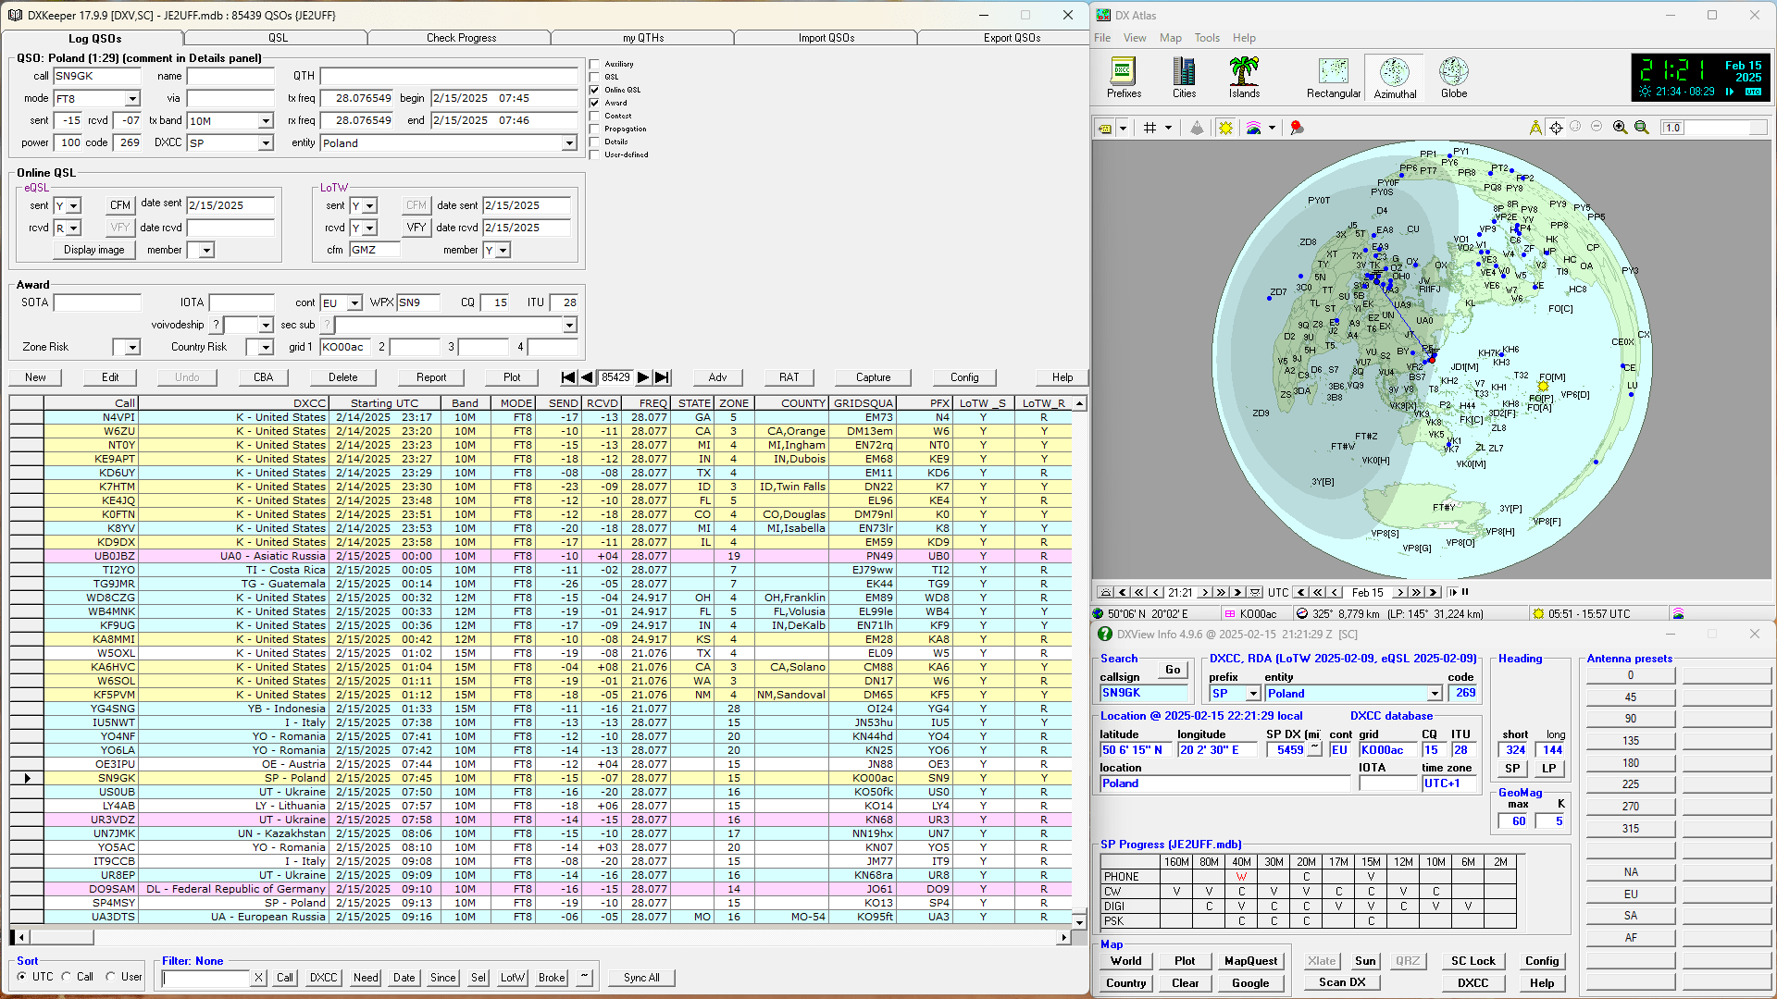
Task: Click the red pin marker icon
Action: 1297,128
